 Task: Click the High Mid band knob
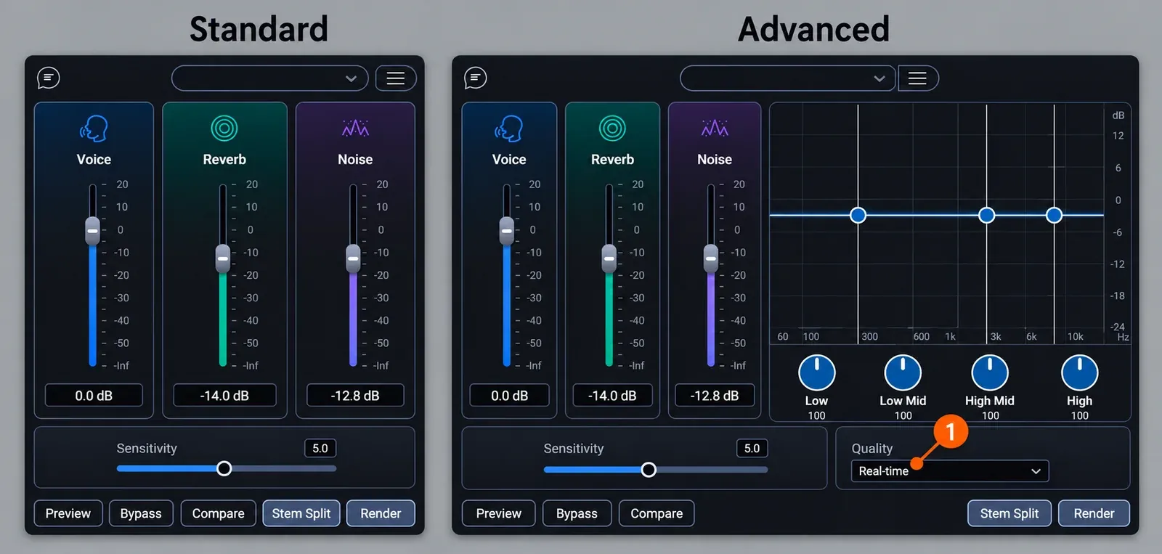pyautogui.click(x=990, y=373)
